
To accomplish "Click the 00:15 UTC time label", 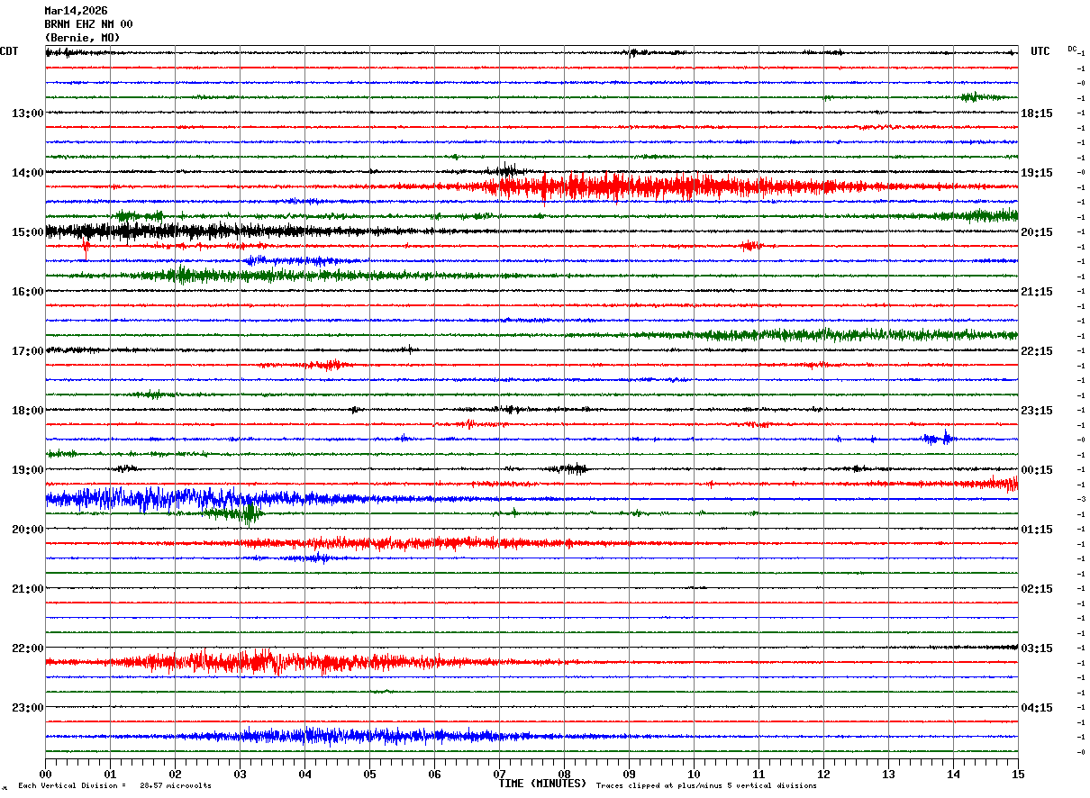I will [1037, 470].
